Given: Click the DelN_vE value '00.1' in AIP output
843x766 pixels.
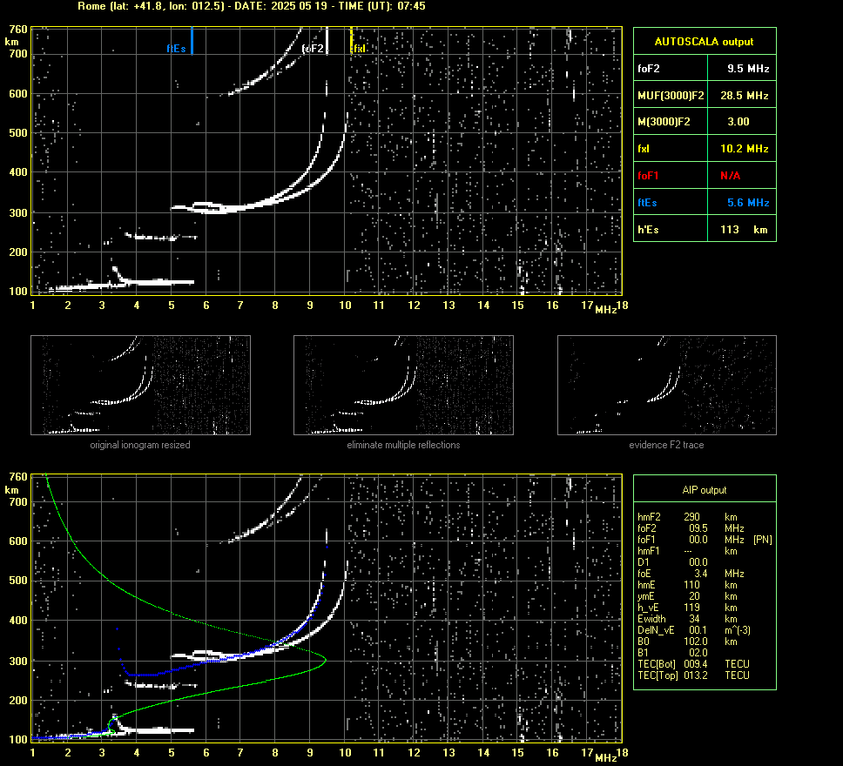Looking at the screenshot, I should 698,630.
